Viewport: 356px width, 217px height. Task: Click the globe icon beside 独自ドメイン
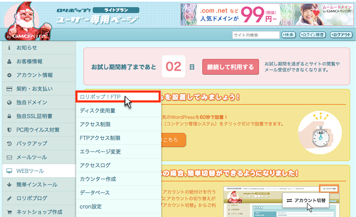(9, 102)
